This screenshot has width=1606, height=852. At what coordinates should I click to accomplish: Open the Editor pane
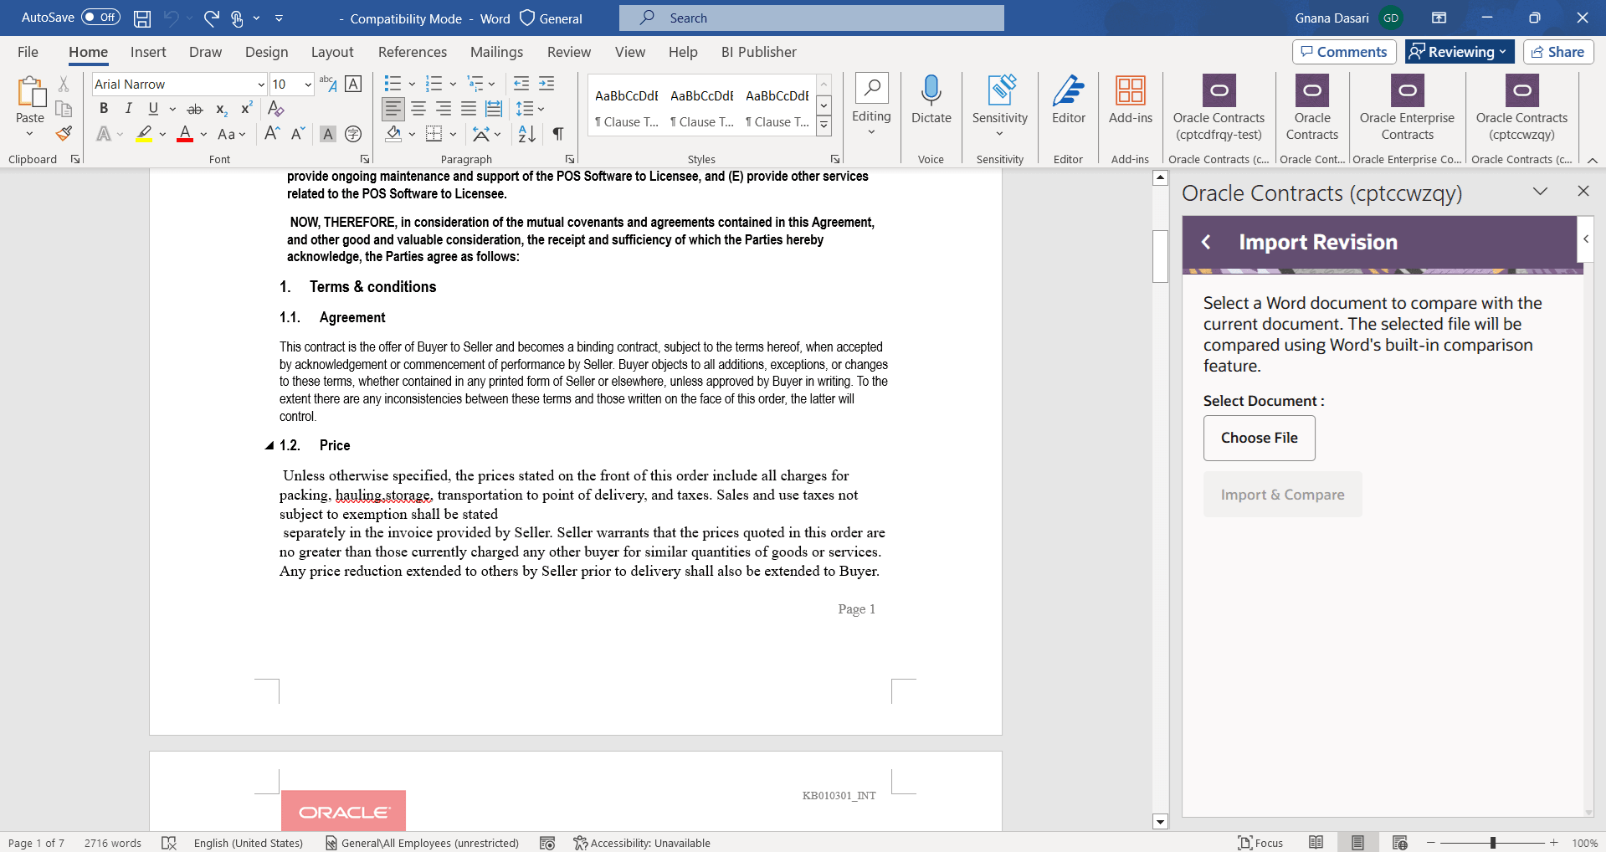(x=1068, y=103)
